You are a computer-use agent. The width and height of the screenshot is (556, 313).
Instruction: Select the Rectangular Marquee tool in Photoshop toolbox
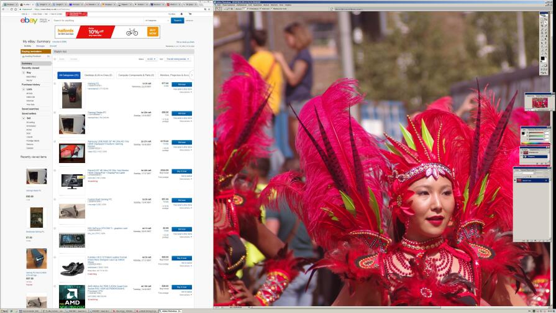click(542, 19)
